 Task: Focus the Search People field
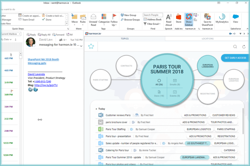pos(153,15)
